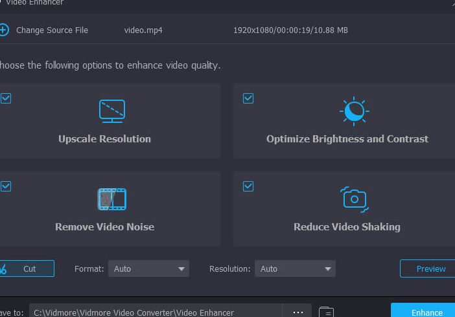Image resolution: width=455 pixels, height=317 pixels.
Task: Click the Remove Video Noise film icon
Action: coord(112,199)
